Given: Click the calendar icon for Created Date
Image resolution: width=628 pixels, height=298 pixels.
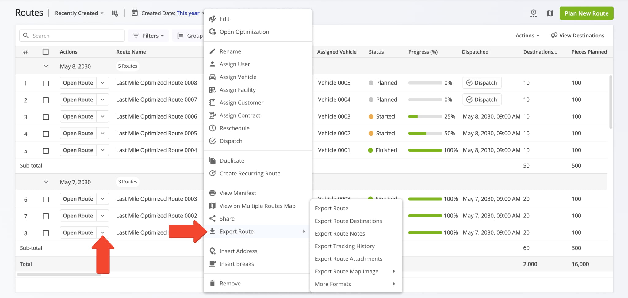Looking at the screenshot, I should click(x=135, y=13).
